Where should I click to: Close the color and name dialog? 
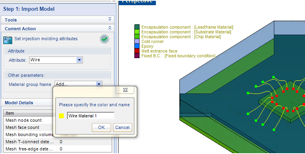point(125,90)
